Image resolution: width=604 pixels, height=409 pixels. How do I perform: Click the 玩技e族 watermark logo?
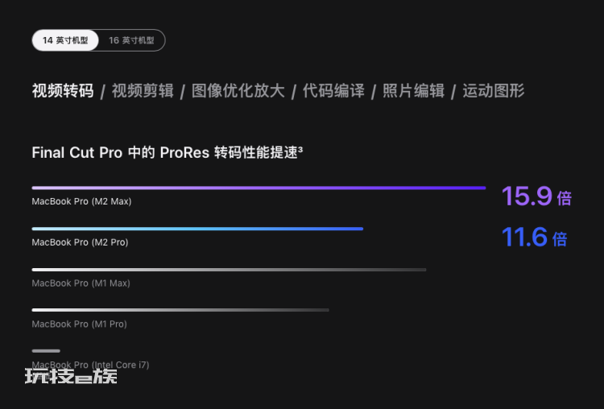pyautogui.click(x=71, y=376)
